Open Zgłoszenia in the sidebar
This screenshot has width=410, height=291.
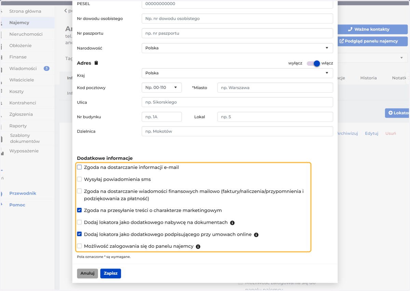point(21,114)
